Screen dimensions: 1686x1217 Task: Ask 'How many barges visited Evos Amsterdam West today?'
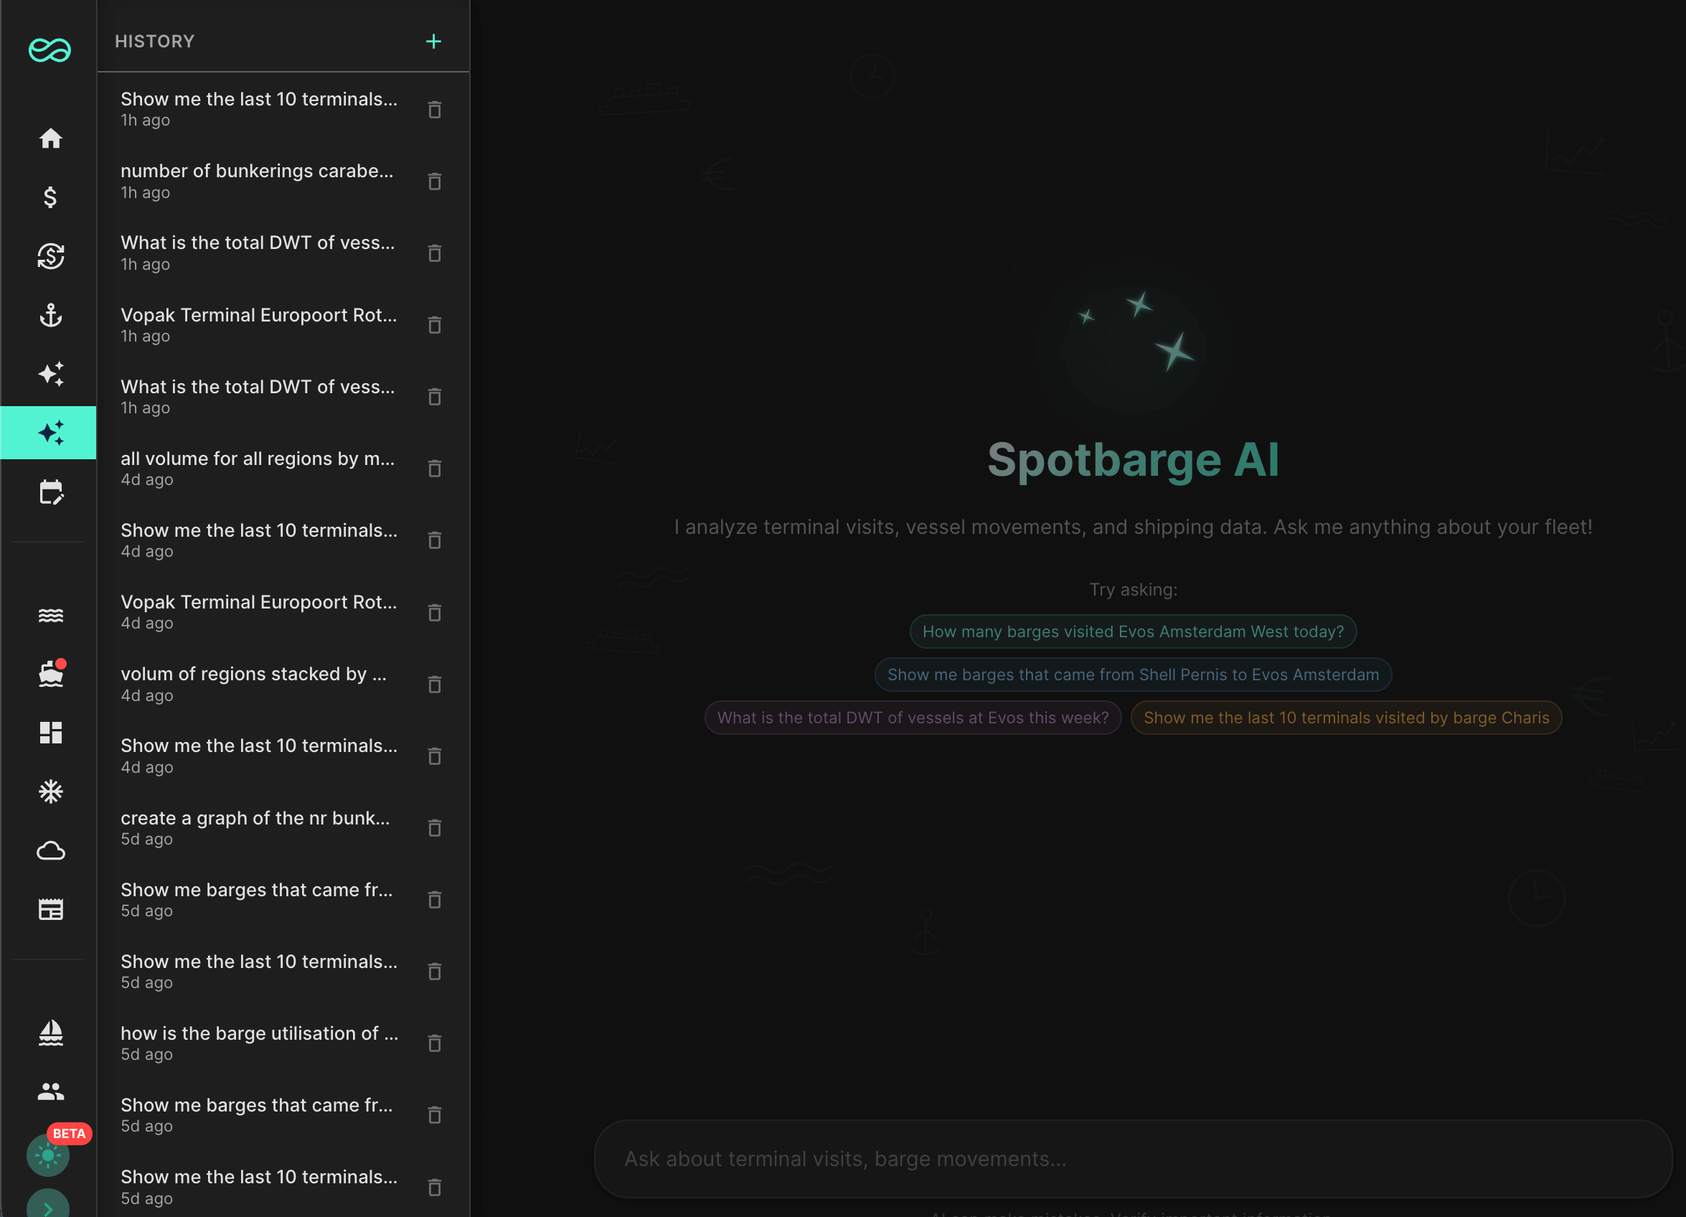1133,632
